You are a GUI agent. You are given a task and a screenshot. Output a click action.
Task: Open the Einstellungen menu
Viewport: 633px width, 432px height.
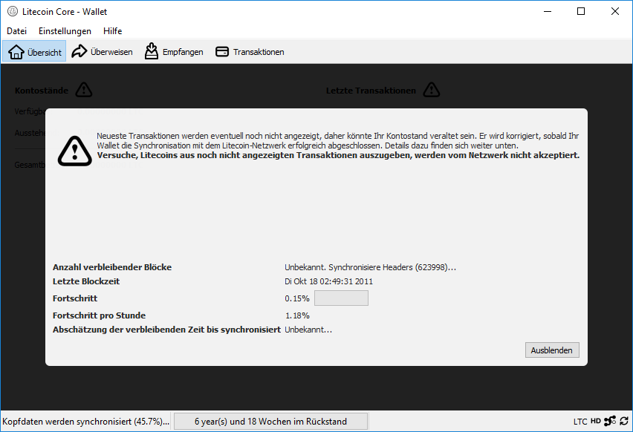pos(65,31)
